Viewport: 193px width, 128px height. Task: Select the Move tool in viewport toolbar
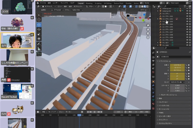[x=39, y=25]
